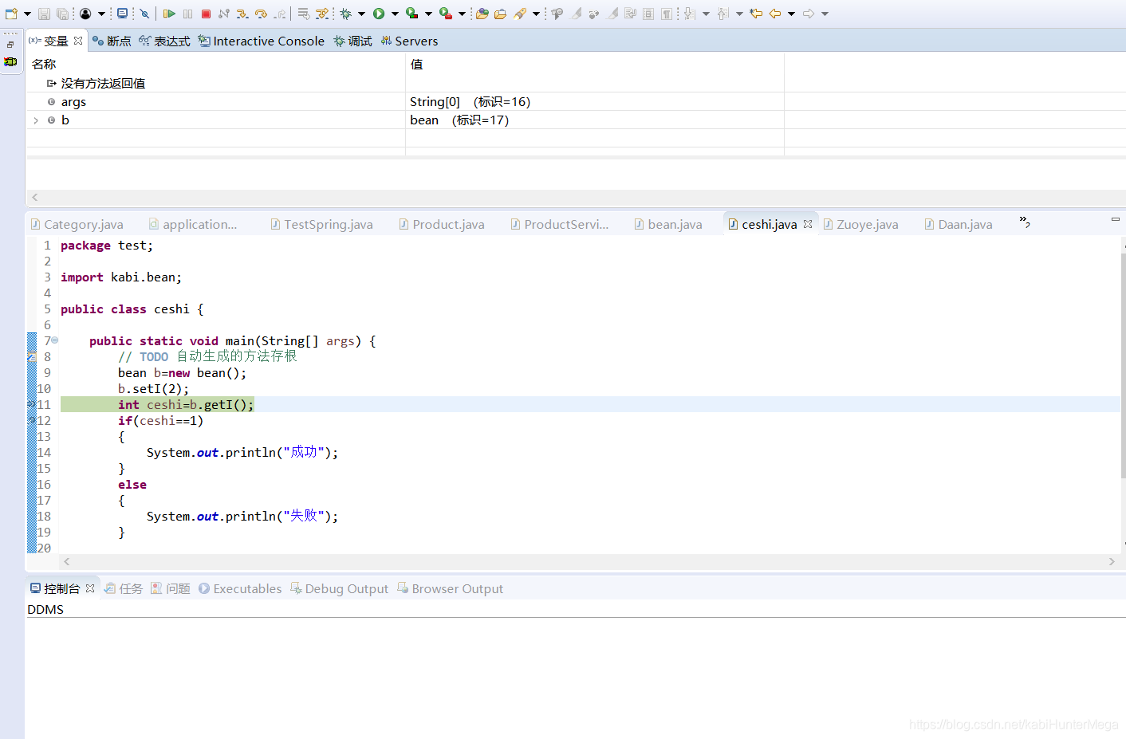Expand the variable b tree node

pos(36,120)
